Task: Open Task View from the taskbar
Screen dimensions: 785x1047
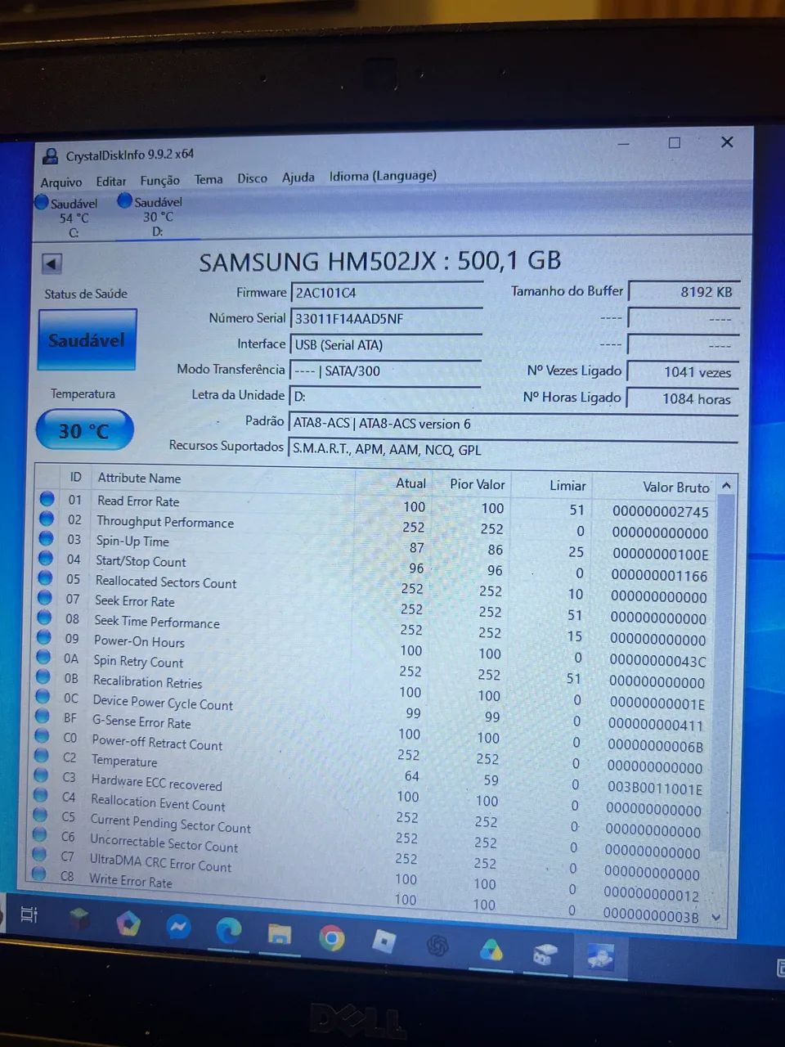Action: point(29,914)
